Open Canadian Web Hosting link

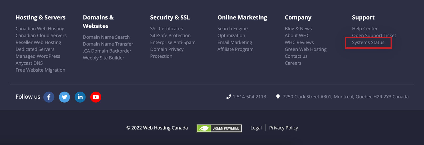pyautogui.click(x=40, y=29)
